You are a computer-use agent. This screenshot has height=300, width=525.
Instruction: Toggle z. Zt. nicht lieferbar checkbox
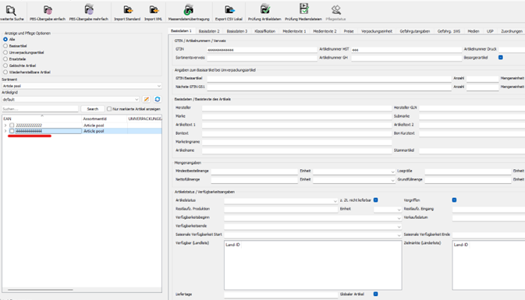click(376, 200)
